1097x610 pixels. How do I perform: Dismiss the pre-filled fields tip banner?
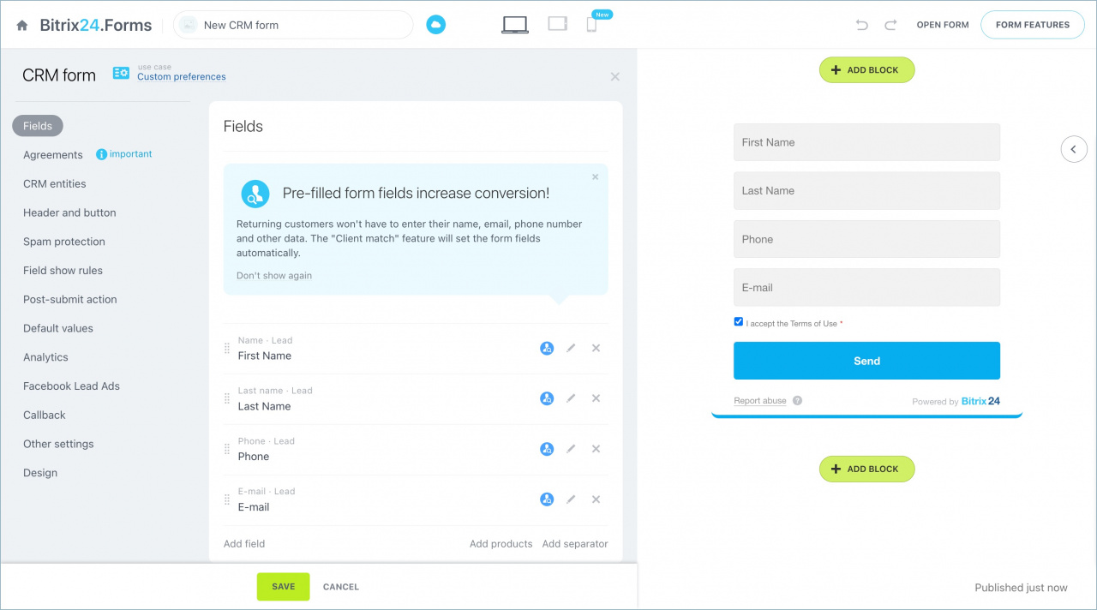tap(596, 177)
